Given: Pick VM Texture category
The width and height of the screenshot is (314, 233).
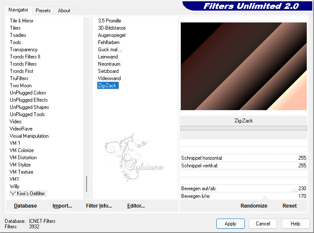Looking at the screenshot, I should pos(21,172).
